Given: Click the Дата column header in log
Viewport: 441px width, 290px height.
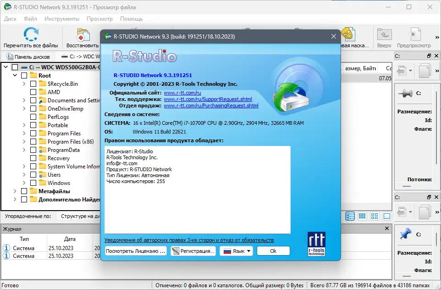Looking at the screenshot, I should click(x=70, y=239).
